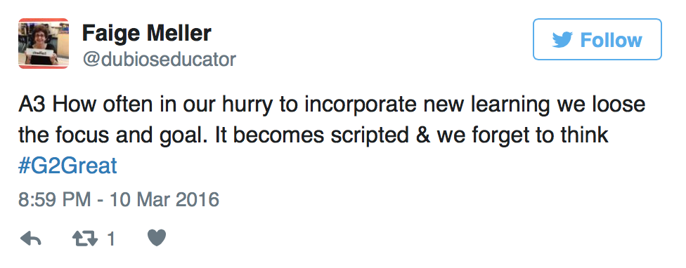Toggle the retweet arrows on this tweet
686x268 pixels.
[85, 239]
